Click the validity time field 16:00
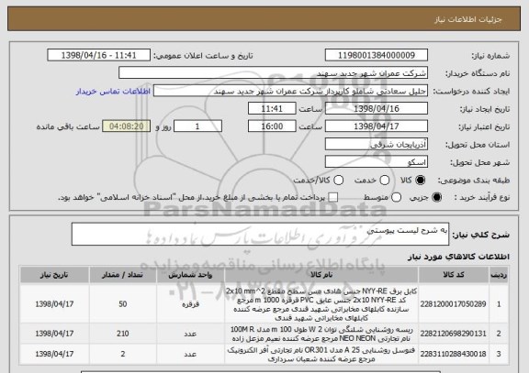 [x=272, y=126]
